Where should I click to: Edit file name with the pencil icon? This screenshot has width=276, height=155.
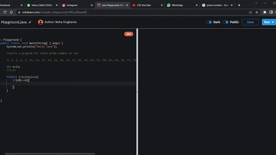(30, 22)
